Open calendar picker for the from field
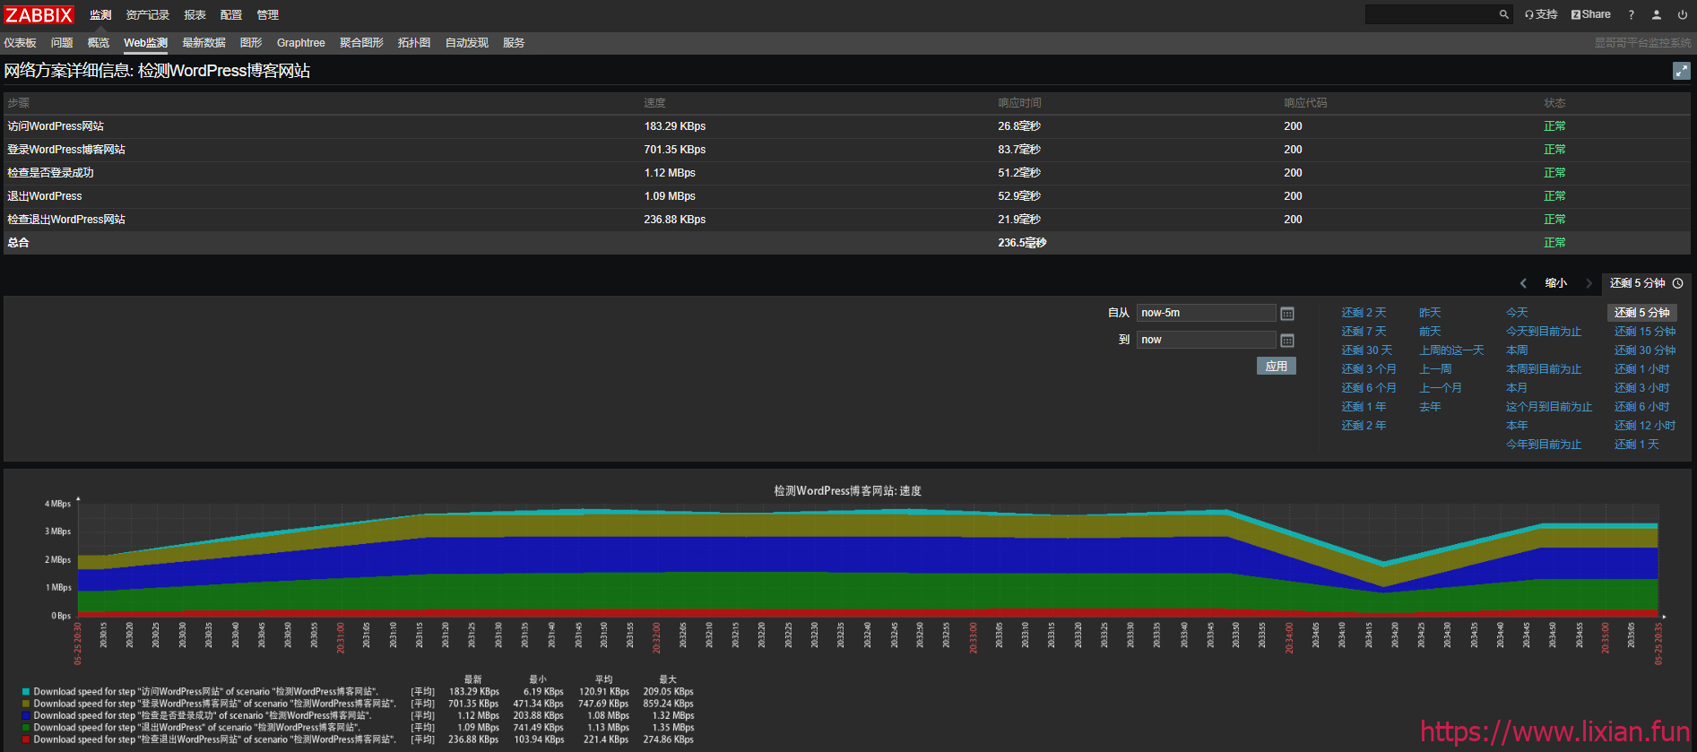Screen dimensions: 1697x752 [x=1287, y=314]
